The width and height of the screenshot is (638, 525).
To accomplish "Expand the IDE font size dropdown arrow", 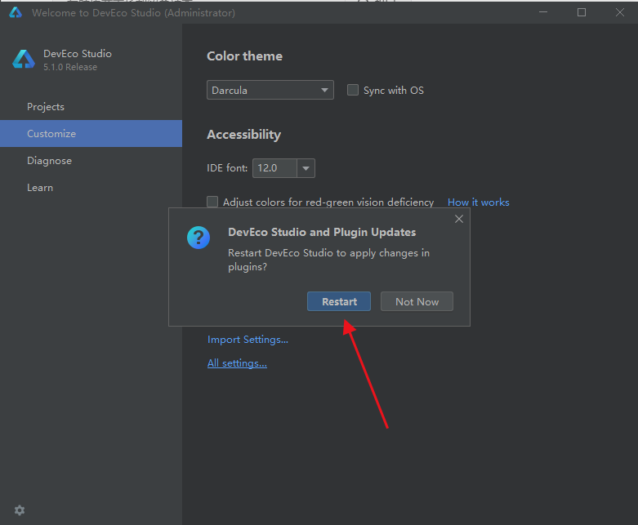I will pos(306,168).
